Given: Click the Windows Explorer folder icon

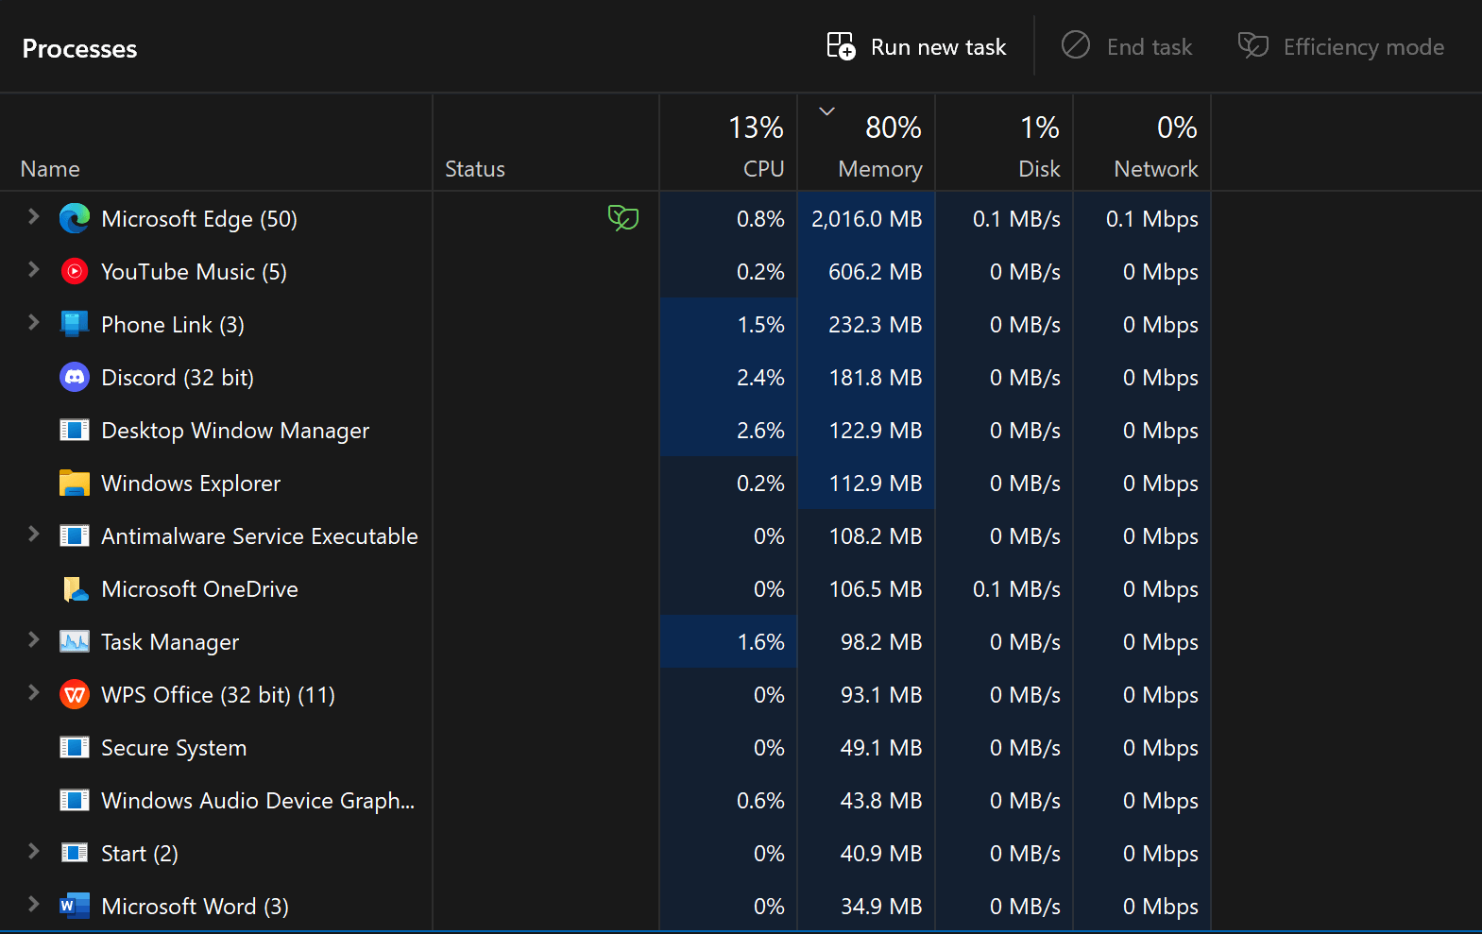Looking at the screenshot, I should tap(75, 484).
